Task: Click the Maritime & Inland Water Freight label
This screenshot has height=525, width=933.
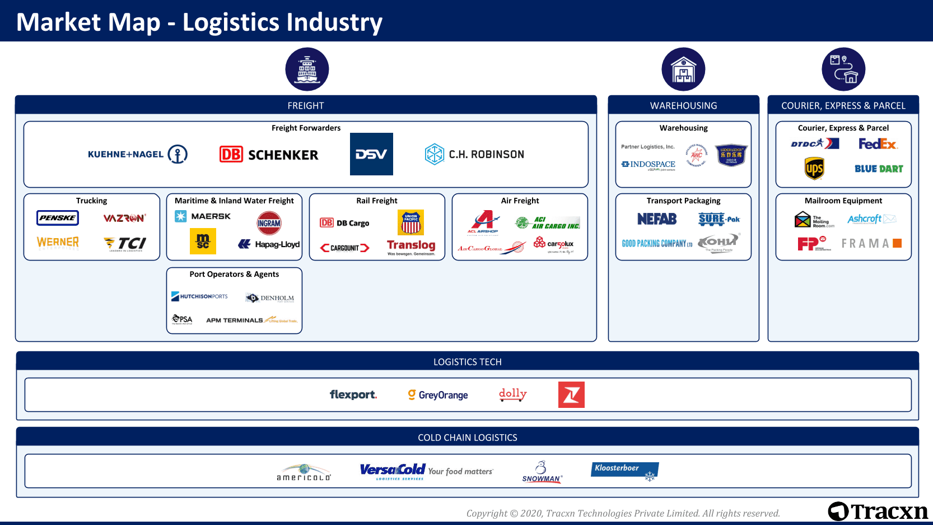Action: click(x=234, y=201)
